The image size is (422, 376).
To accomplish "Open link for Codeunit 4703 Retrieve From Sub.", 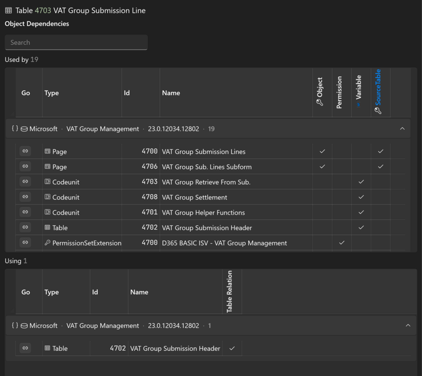I will (25, 182).
